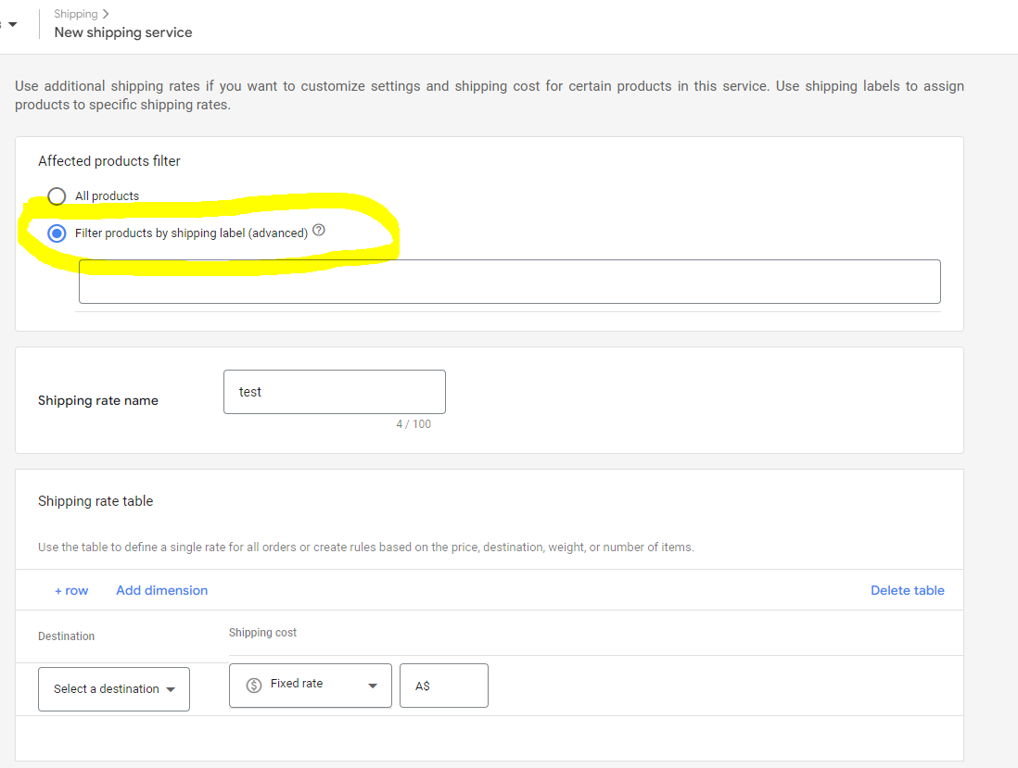Image resolution: width=1018 pixels, height=768 pixels.
Task: Click the dollar coin icon in Fixed rate
Action: tap(254, 686)
